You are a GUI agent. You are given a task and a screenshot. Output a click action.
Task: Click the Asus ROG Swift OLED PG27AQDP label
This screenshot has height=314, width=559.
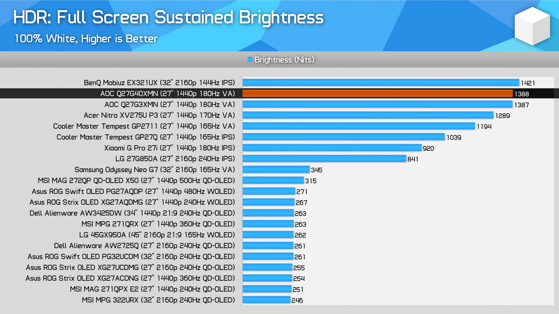click(x=133, y=192)
